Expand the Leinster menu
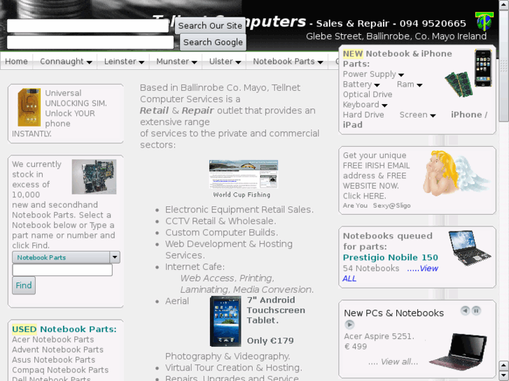509x381 pixels. click(x=124, y=62)
